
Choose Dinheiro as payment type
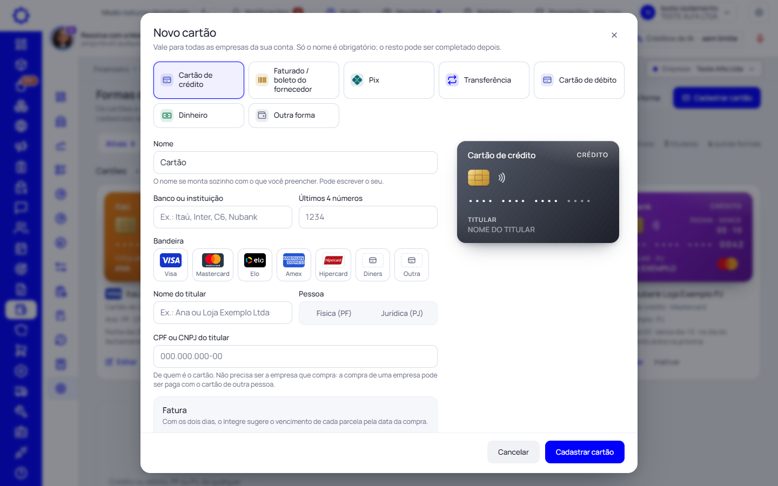coord(199,116)
